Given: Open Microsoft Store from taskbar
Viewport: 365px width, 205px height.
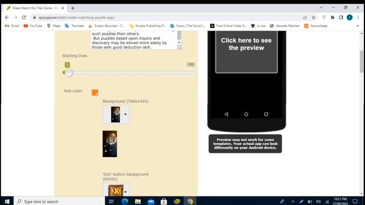Looking at the screenshot, I should [164, 201].
